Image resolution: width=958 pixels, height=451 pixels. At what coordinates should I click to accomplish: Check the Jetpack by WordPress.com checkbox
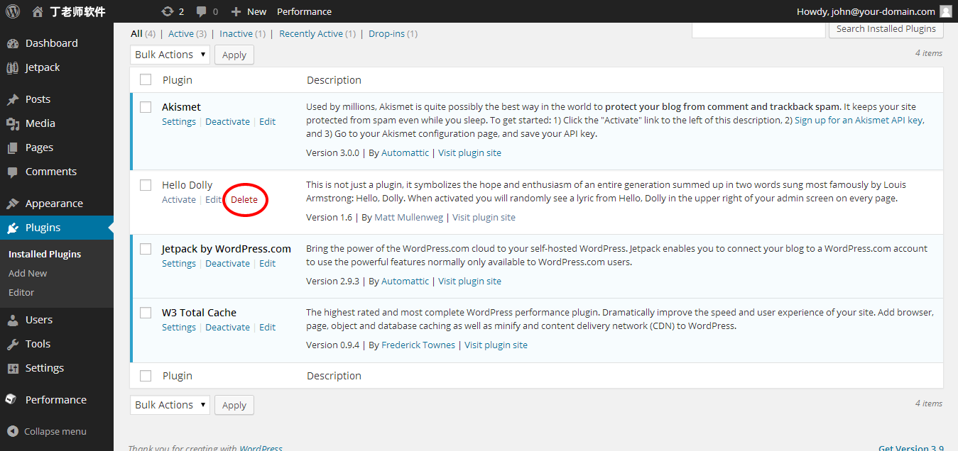coord(146,249)
